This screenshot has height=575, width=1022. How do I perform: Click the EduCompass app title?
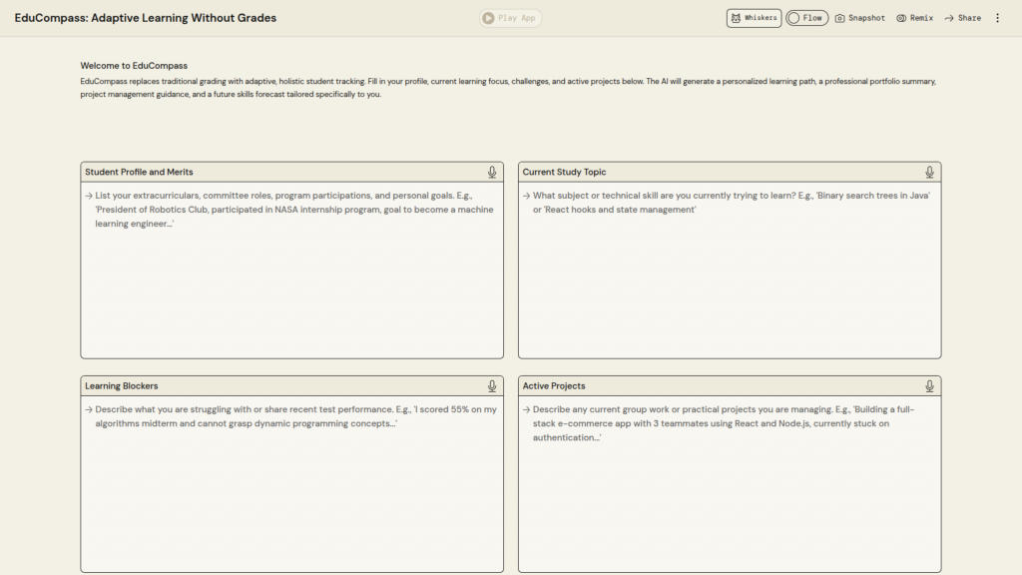pyautogui.click(x=146, y=18)
